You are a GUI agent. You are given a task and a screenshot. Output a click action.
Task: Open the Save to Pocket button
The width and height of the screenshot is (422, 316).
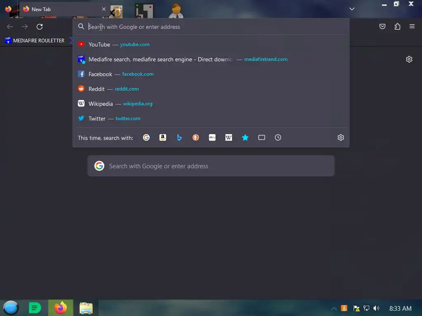382,26
